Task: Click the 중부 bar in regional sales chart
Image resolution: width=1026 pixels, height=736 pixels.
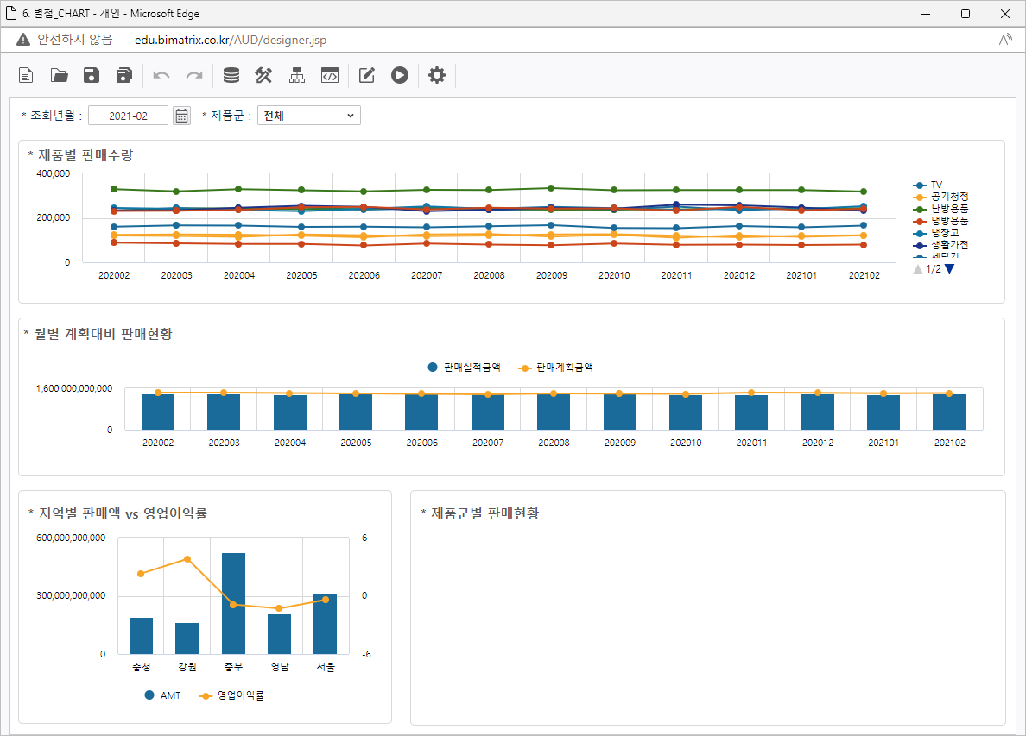Action: tap(233, 603)
